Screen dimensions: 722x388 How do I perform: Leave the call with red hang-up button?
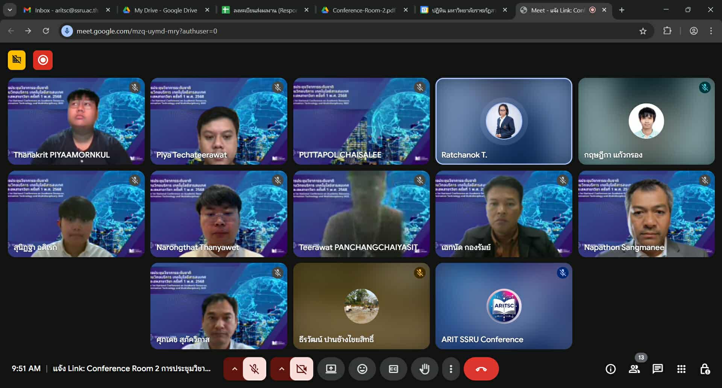click(481, 369)
